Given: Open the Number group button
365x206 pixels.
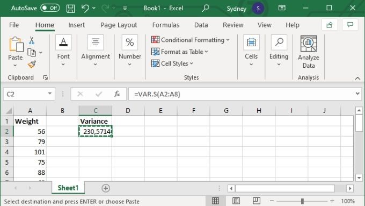Looking at the screenshot, I should 130,51.
